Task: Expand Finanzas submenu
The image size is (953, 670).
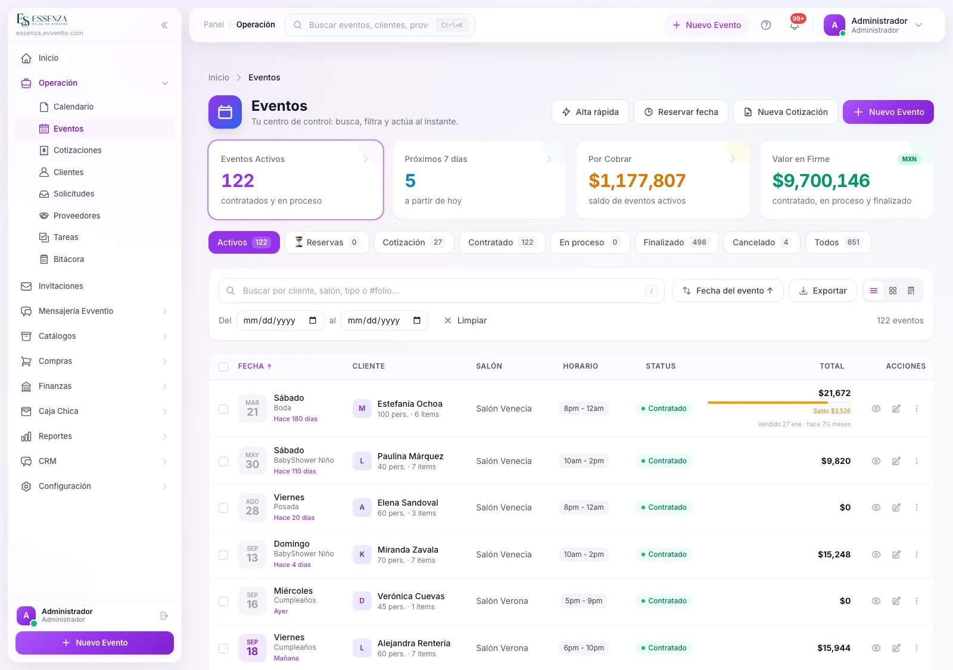Action: point(95,386)
